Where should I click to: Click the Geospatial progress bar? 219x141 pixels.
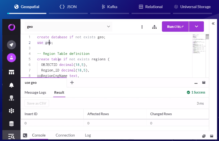tap(27, 13)
